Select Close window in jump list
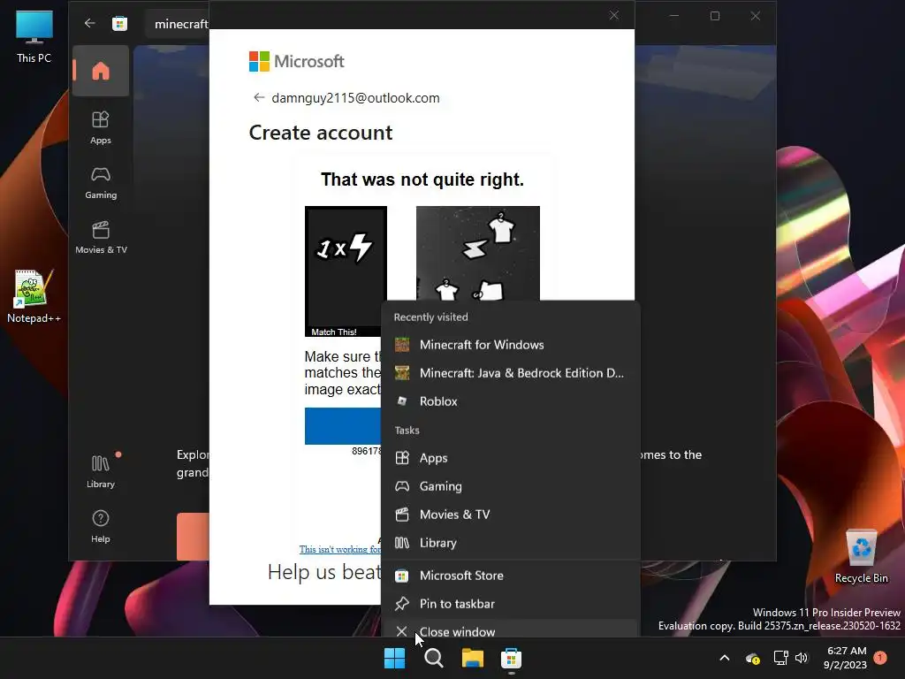The width and height of the screenshot is (905, 679). tap(511, 629)
